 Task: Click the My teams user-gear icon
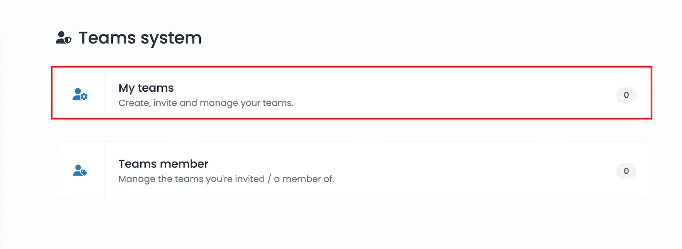coord(80,94)
